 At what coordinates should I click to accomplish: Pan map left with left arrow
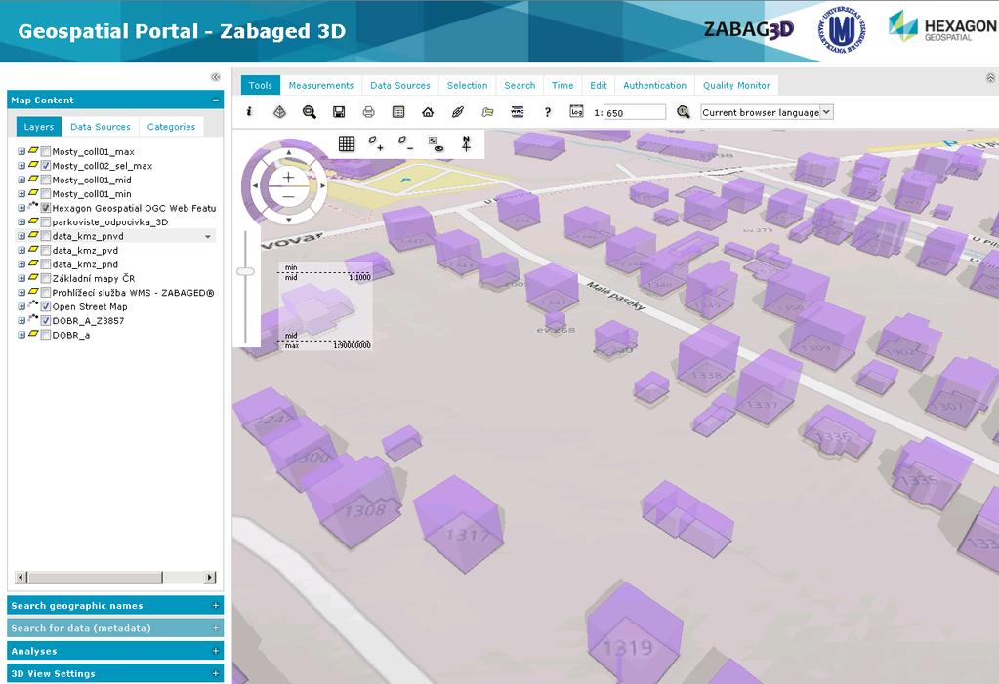[x=256, y=186]
